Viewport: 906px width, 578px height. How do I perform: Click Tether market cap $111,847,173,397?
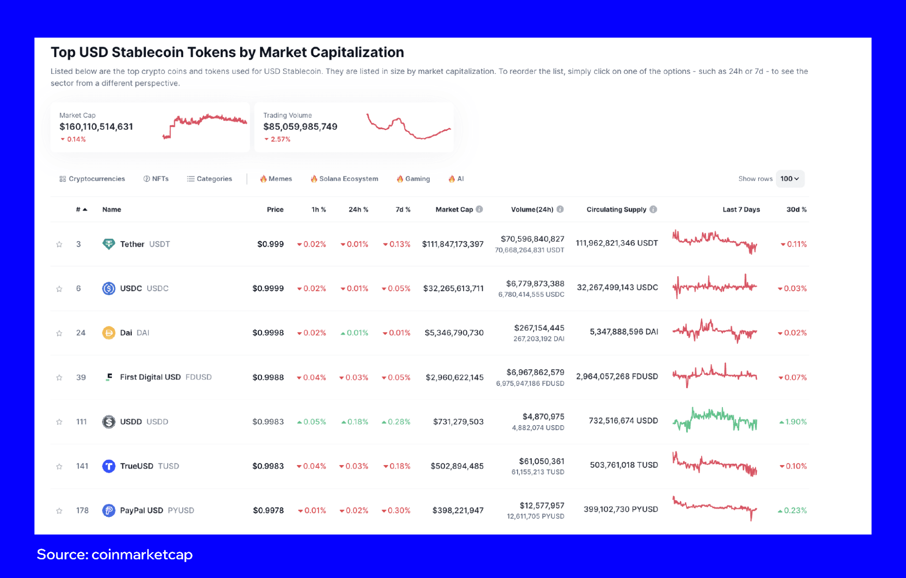pyautogui.click(x=453, y=244)
